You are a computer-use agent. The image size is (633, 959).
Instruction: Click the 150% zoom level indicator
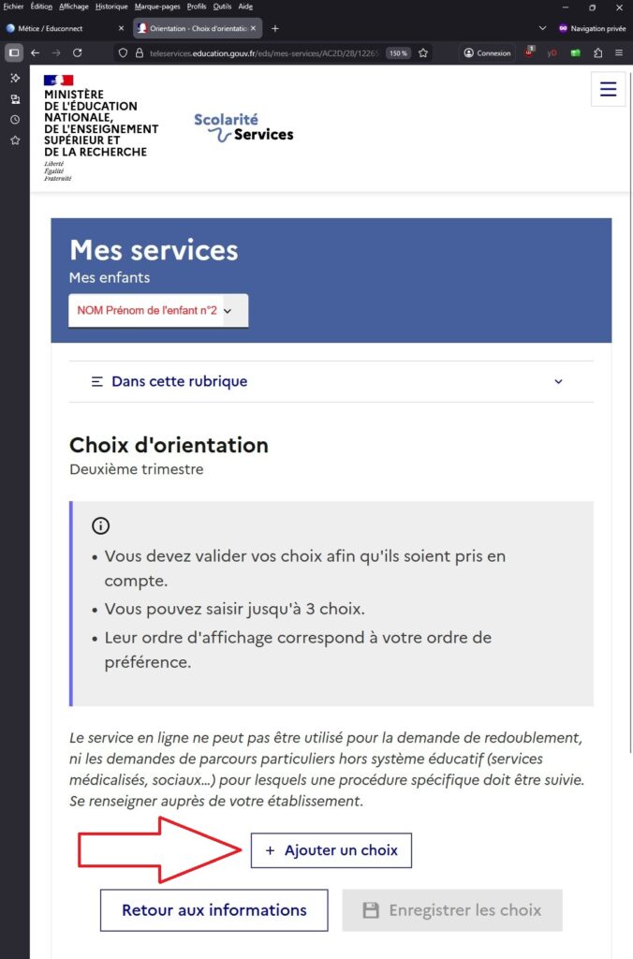tap(398, 53)
